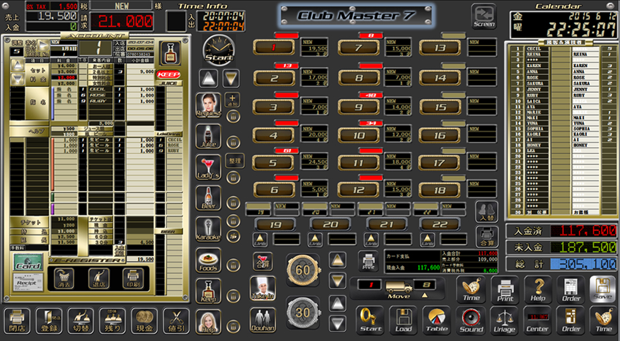Select table 7 button
The width and height of the screenshot is (620, 341).
[359, 48]
